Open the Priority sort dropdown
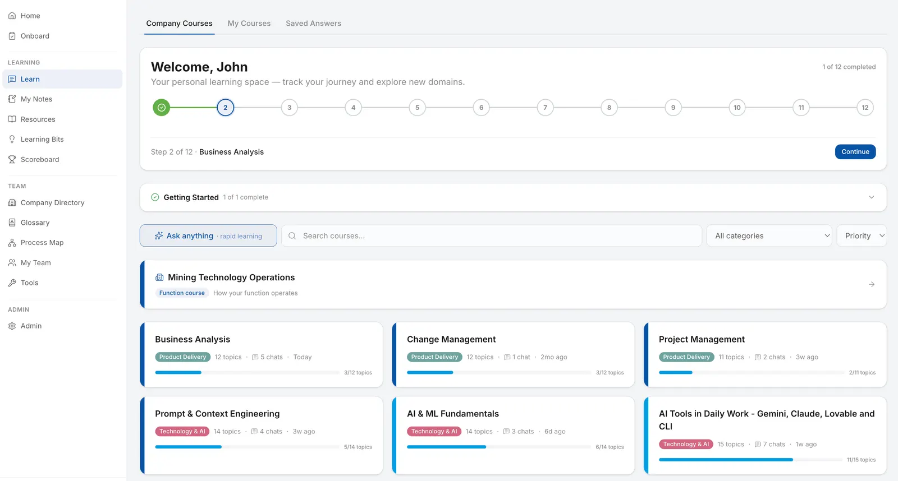This screenshot has width=898, height=481. [x=862, y=236]
